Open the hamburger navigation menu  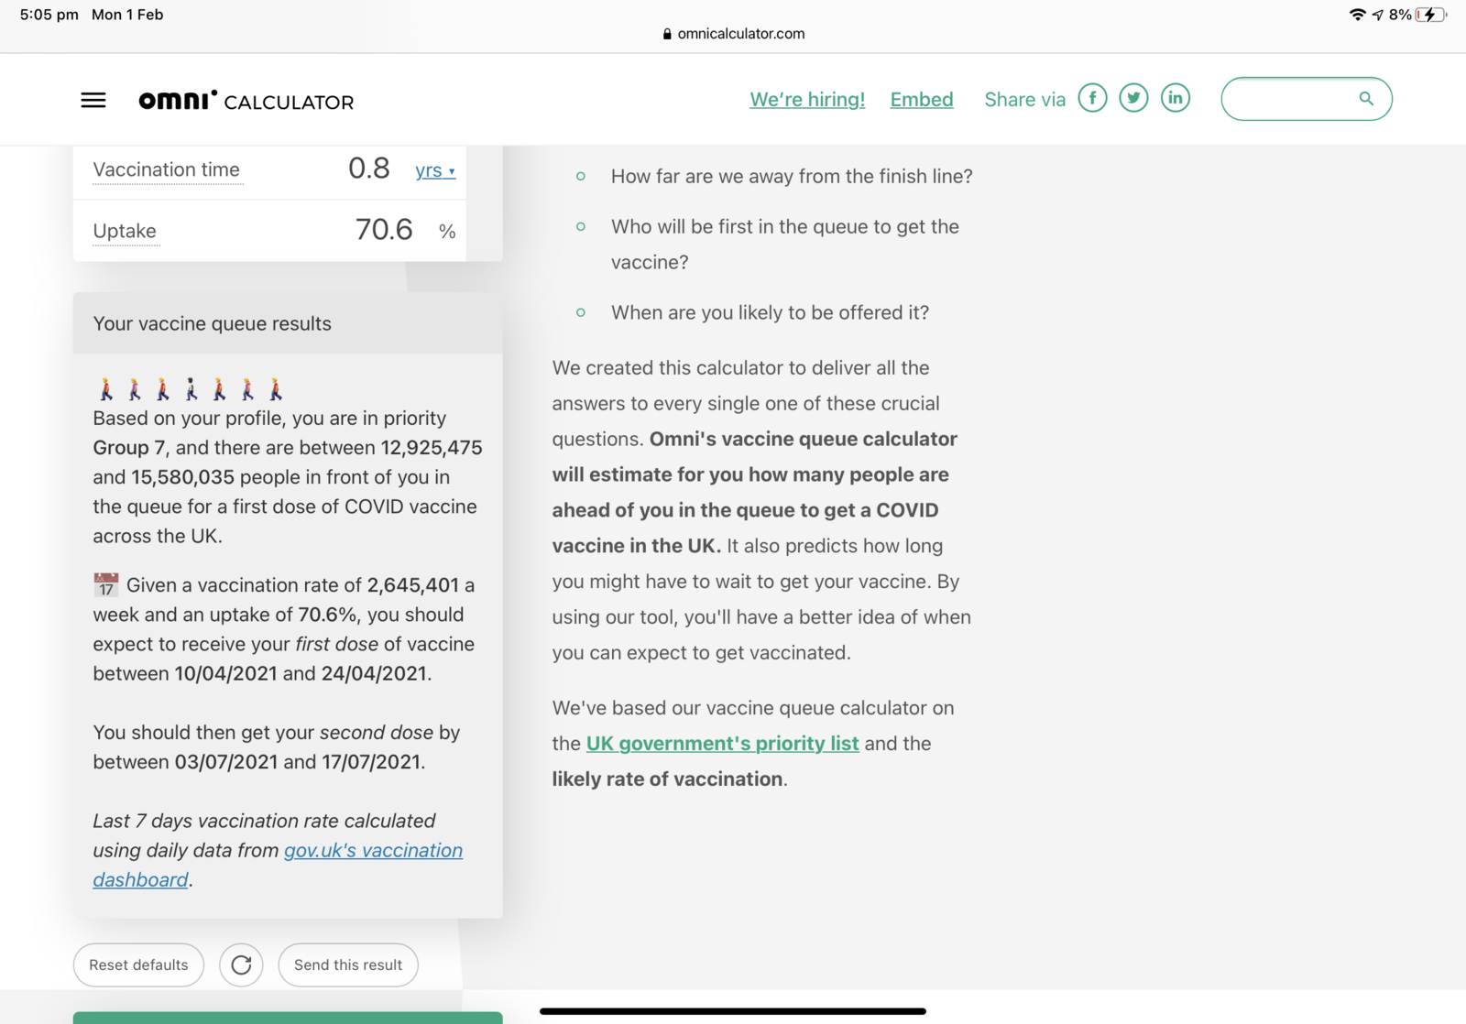93,100
